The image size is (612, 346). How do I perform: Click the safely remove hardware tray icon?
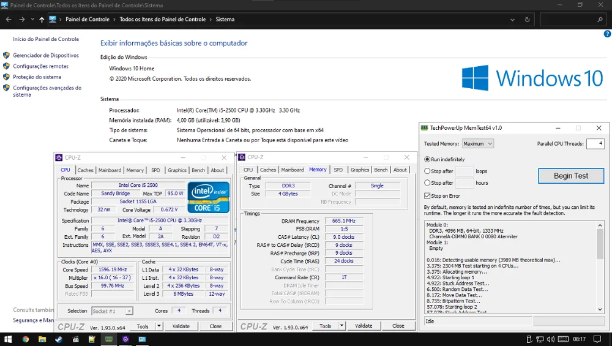529,339
